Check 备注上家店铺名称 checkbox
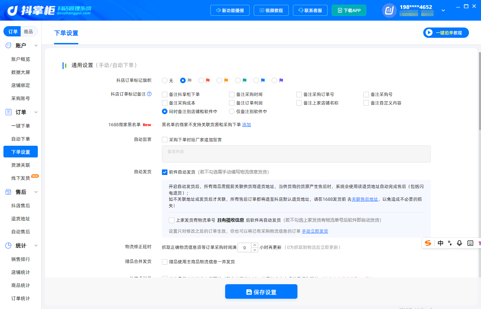This screenshot has height=309, width=481. [x=299, y=103]
